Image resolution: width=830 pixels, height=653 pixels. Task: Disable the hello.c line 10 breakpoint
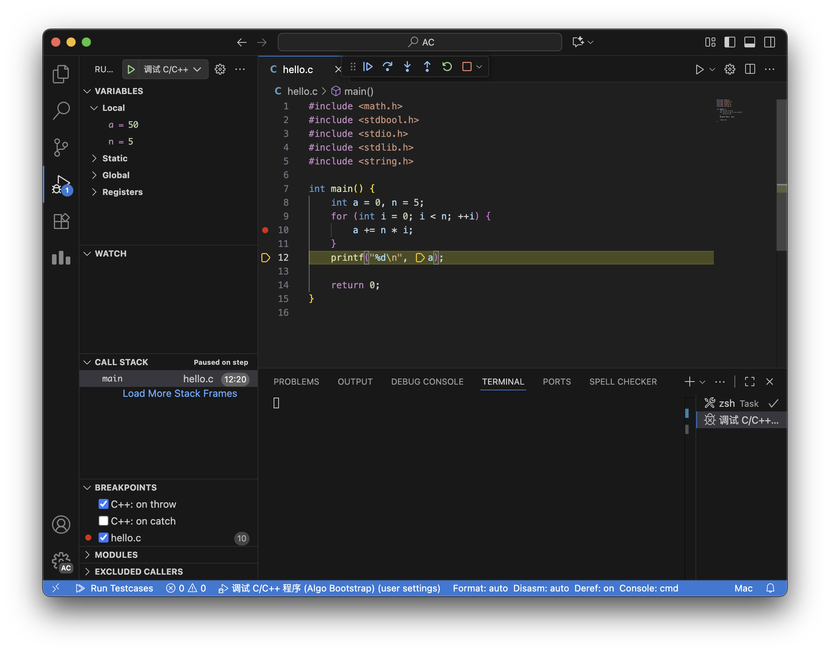tap(104, 538)
